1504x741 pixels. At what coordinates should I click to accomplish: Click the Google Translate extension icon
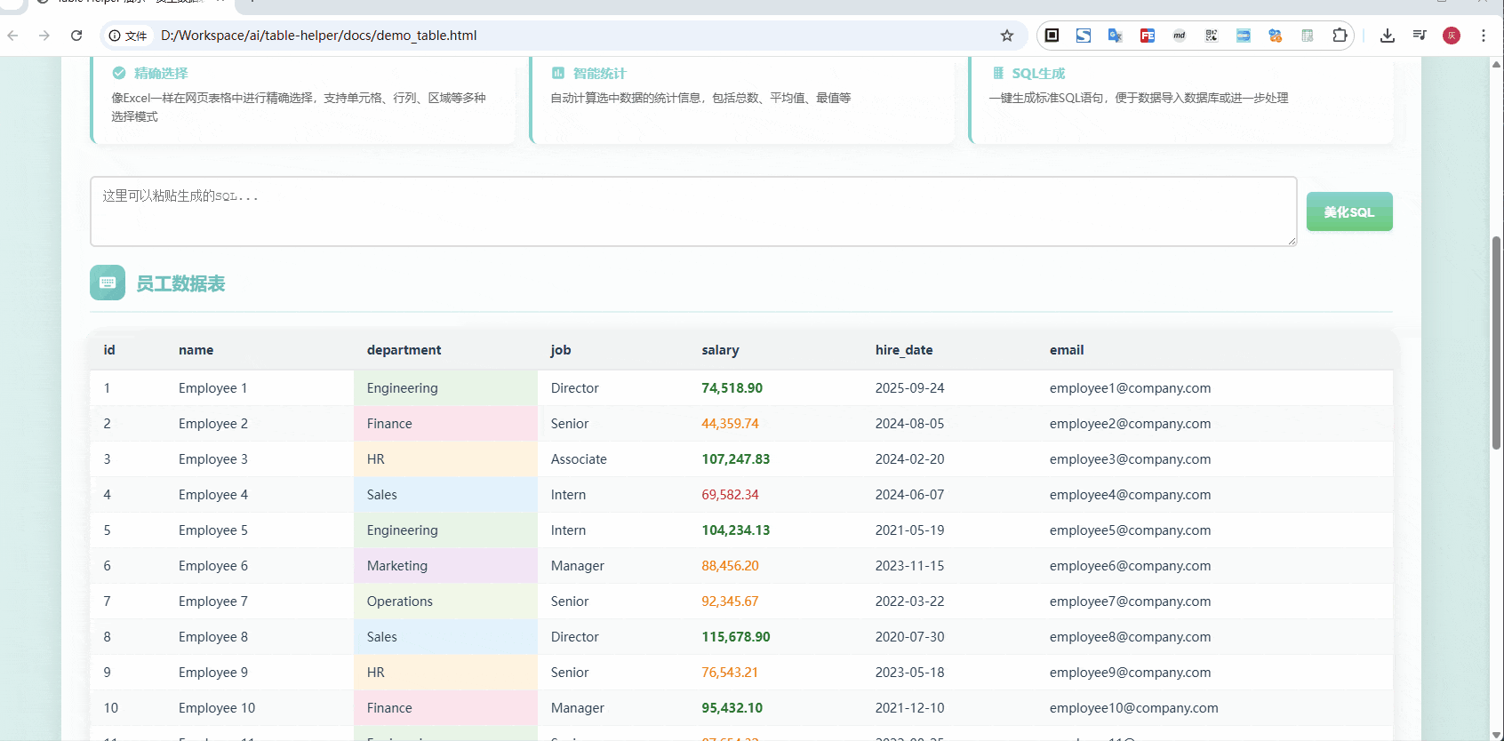[1115, 36]
